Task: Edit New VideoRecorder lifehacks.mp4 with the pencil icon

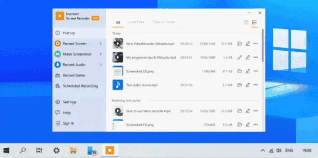Action: (x=248, y=44)
